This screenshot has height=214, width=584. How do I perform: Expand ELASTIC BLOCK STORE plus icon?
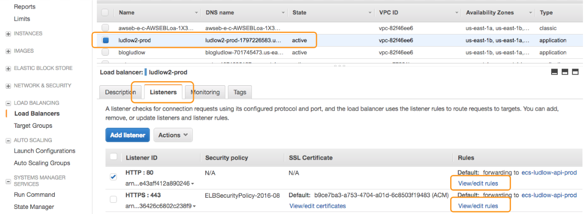(x=8, y=68)
